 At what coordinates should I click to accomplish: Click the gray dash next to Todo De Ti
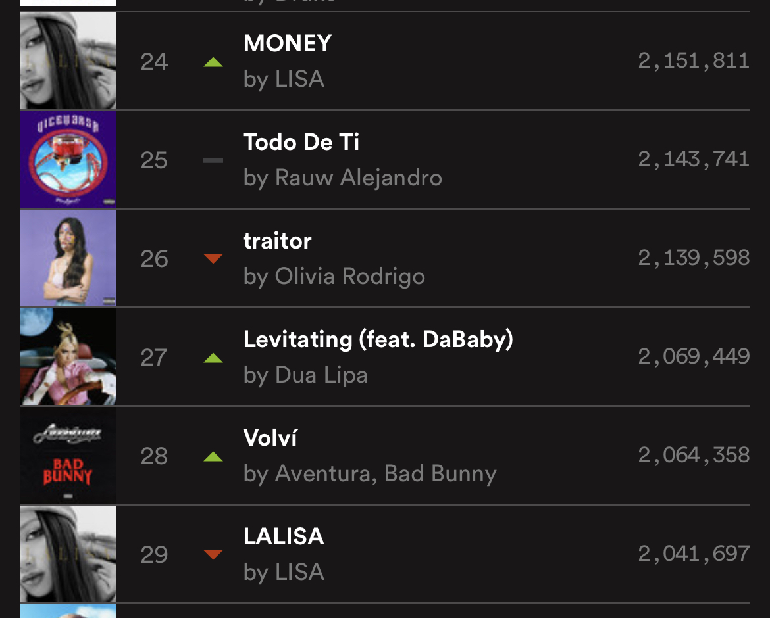tap(213, 160)
